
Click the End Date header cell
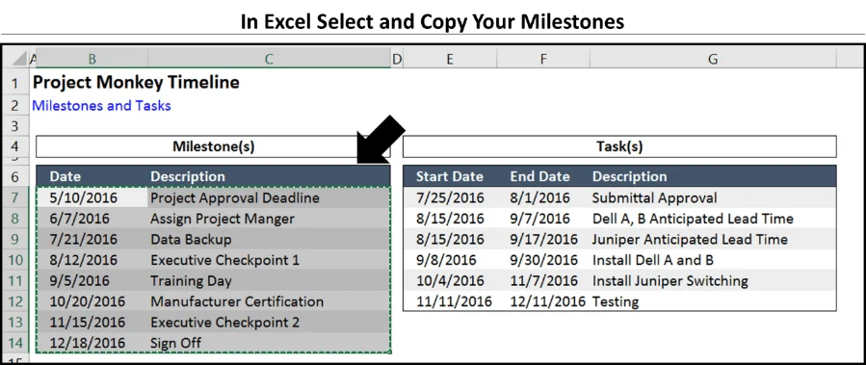click(x=543, y=176)
